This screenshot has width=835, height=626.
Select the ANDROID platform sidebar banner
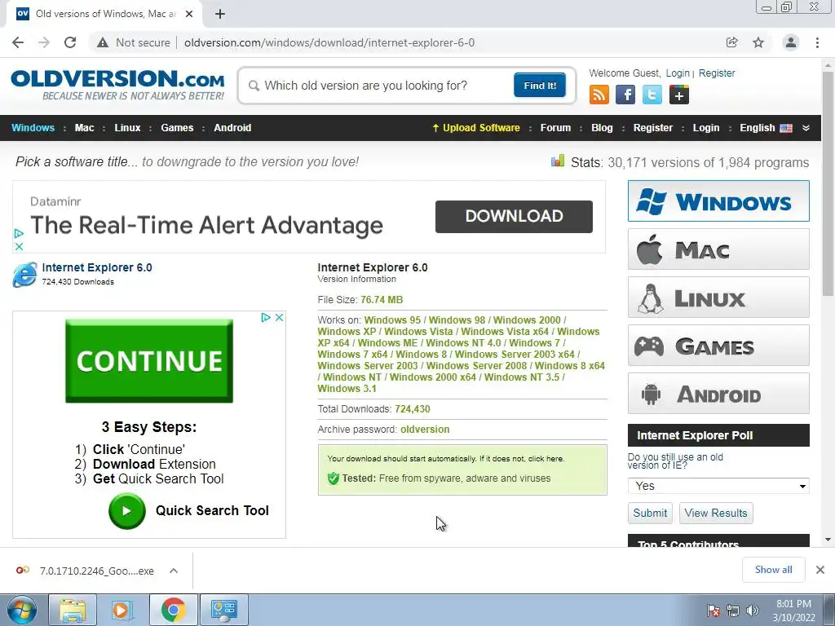coord(718,394)
